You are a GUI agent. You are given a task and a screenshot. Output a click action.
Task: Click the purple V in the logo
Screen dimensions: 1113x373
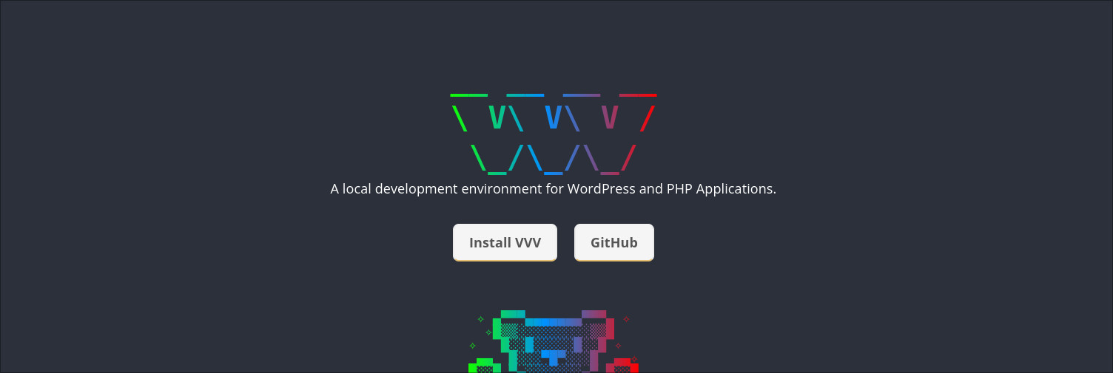(609, 118)
